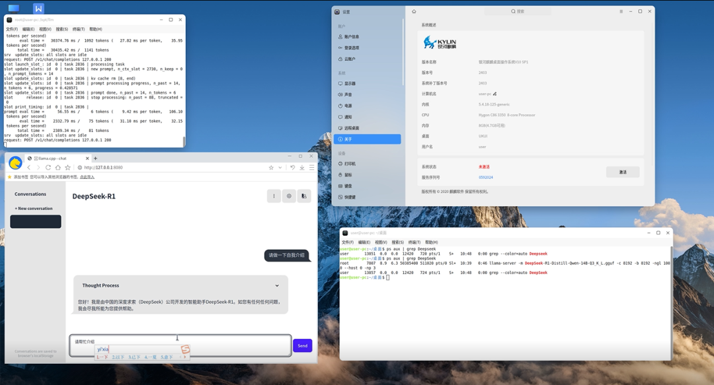Select 账户信息 in Settings sidebar
Viewport: 714px width, 385px height.
[x=367, y=36]
